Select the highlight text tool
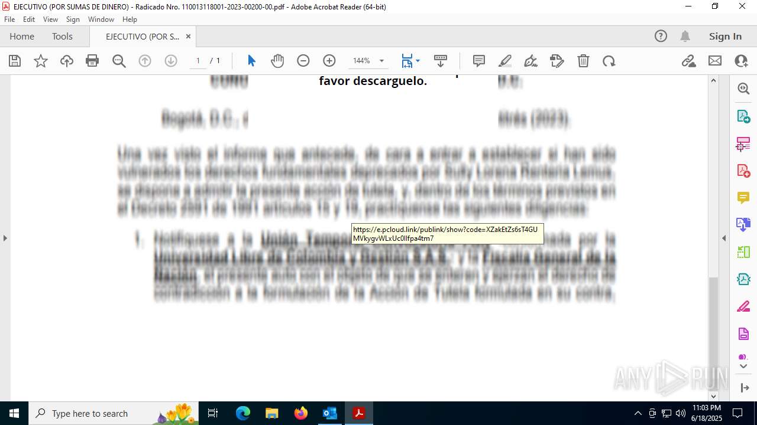Viewport: 757px width, 425px height. [x=505, y=61]
